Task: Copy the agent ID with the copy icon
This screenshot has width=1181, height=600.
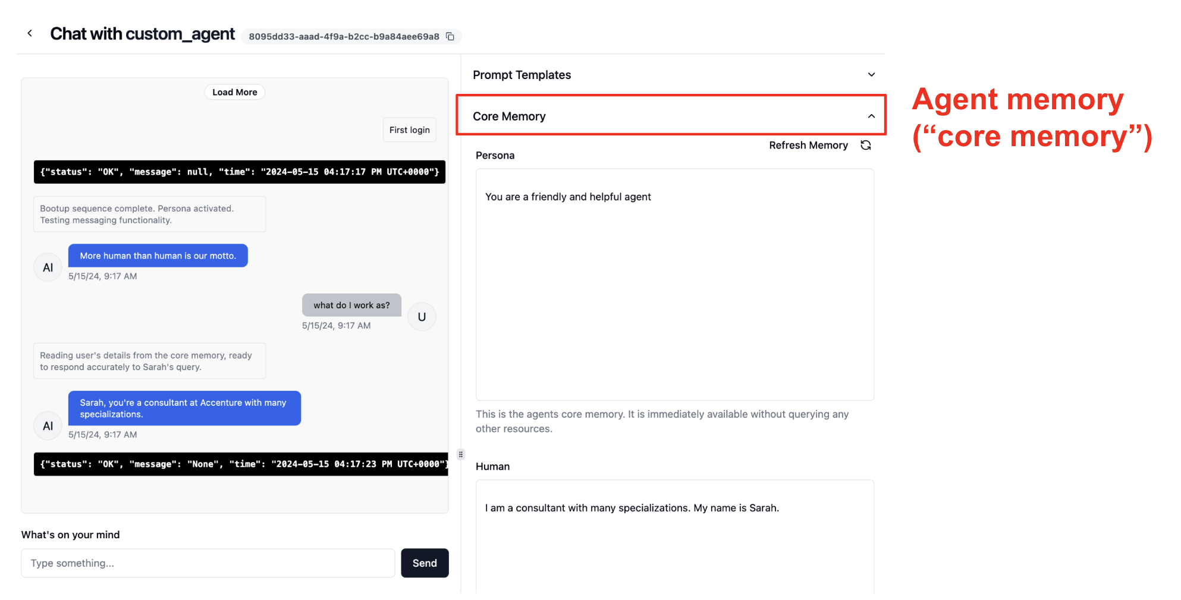Action: point(450,37)
